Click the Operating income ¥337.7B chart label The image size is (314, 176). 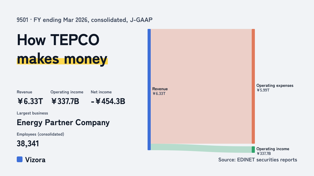pyautogui.click(x=273, y=151)
